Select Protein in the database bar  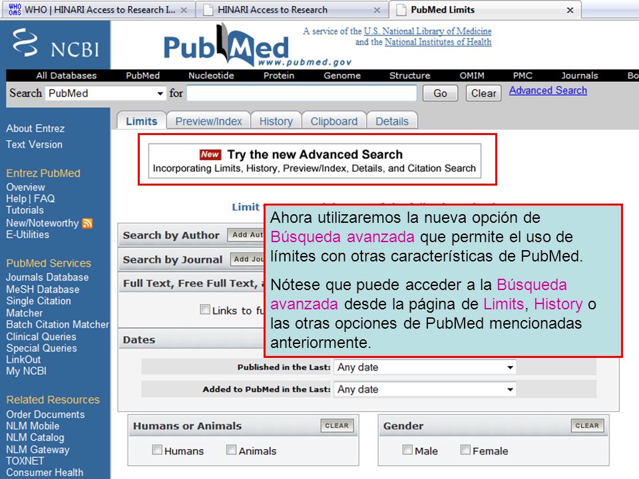[x=279, y=75]
